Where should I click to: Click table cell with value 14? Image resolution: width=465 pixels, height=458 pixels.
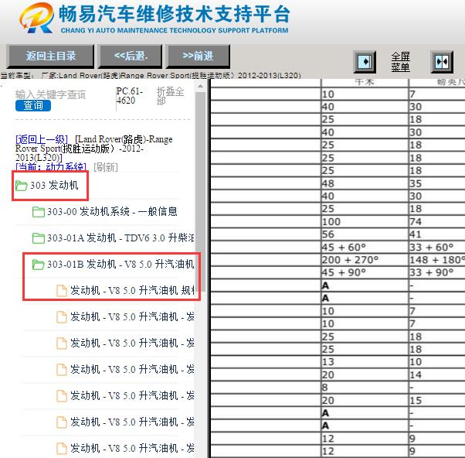(436, 375)
